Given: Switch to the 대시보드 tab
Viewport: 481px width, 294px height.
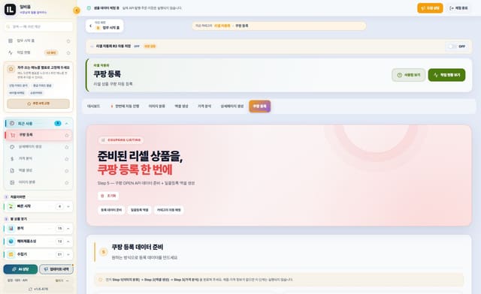Looking at the screenshot, I should pyautogui.click(x=93, y=106).
